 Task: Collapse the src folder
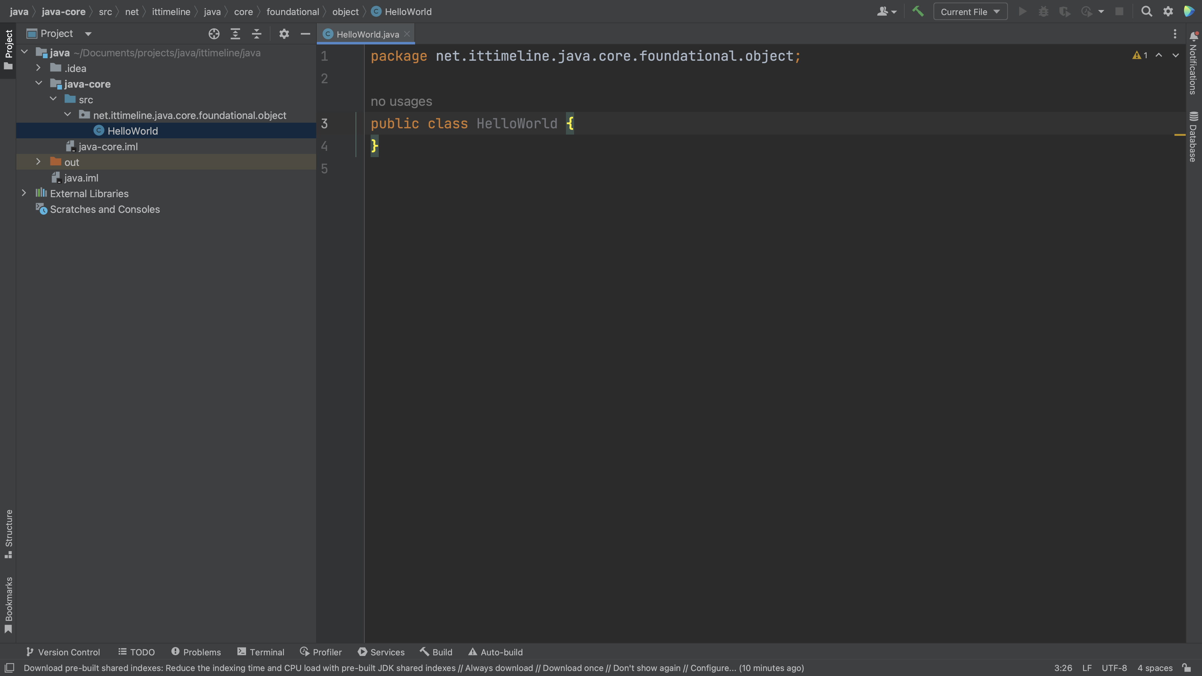click(x=53, y=100)
